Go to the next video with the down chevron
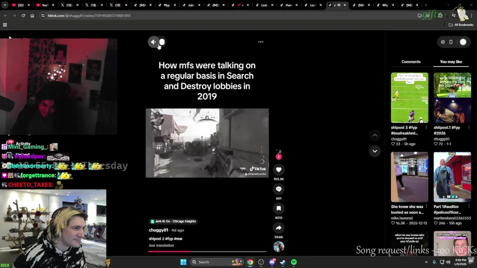The image size is (477, 268). pyautogui.click(x=375, y=151)
